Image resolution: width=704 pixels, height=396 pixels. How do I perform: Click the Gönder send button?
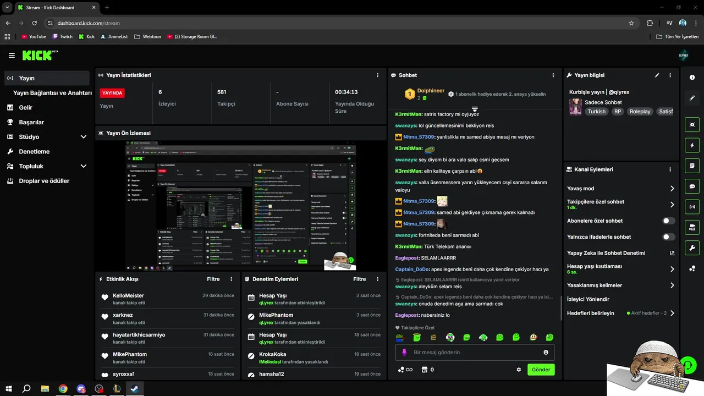tap(541, 370)
